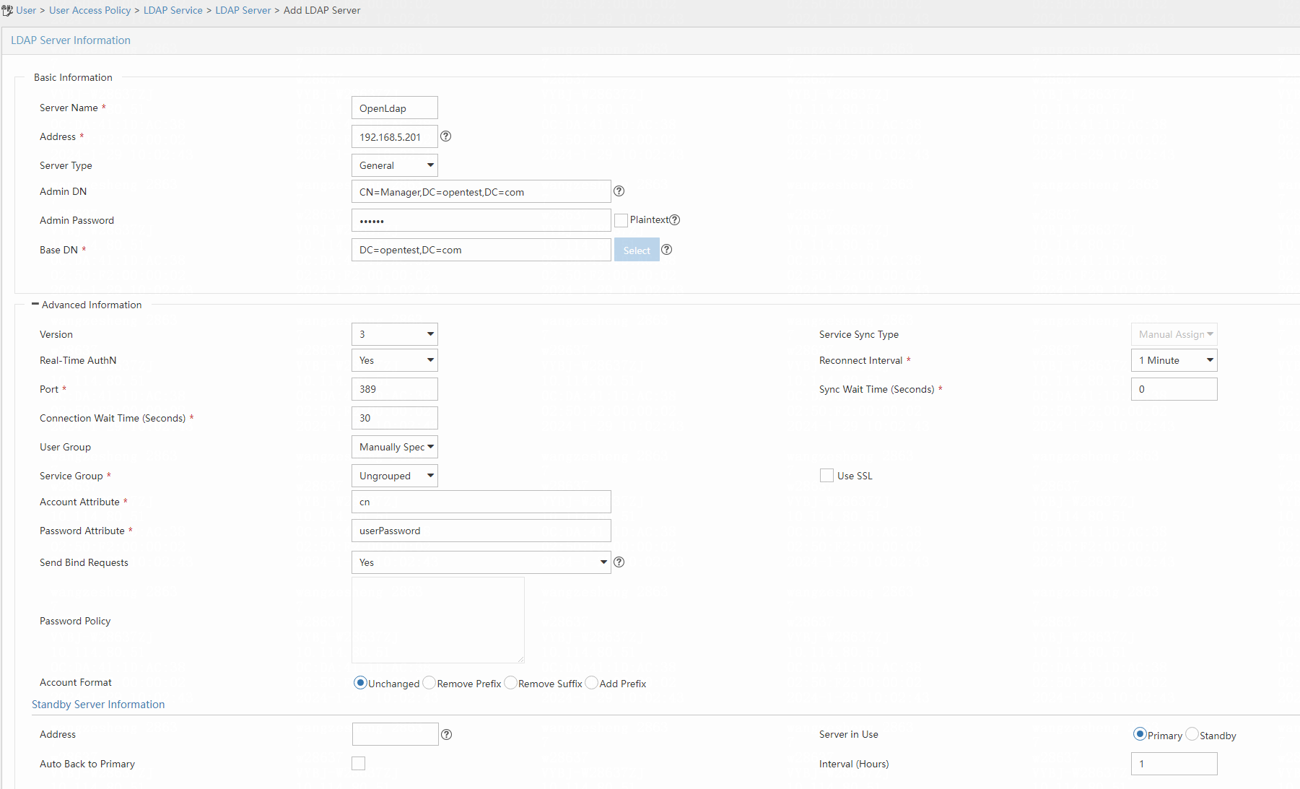This screenshot has width=1300, height=789.
Task: Click the Standby Server Information heading
Action: (98, 705)
